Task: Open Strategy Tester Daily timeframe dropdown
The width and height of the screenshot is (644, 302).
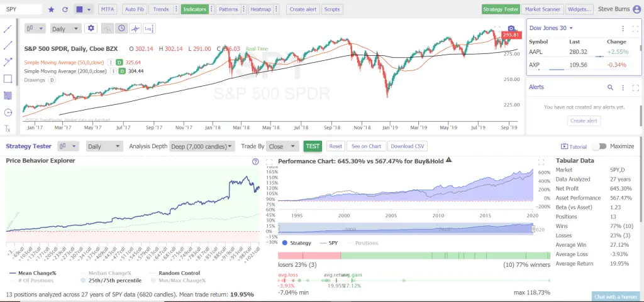Action: point(104,146)
